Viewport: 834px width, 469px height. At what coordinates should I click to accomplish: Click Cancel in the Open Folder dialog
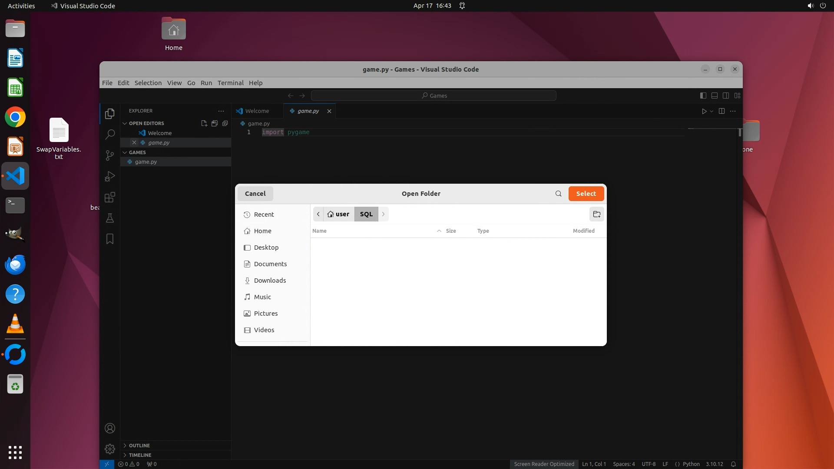point(255,194)
